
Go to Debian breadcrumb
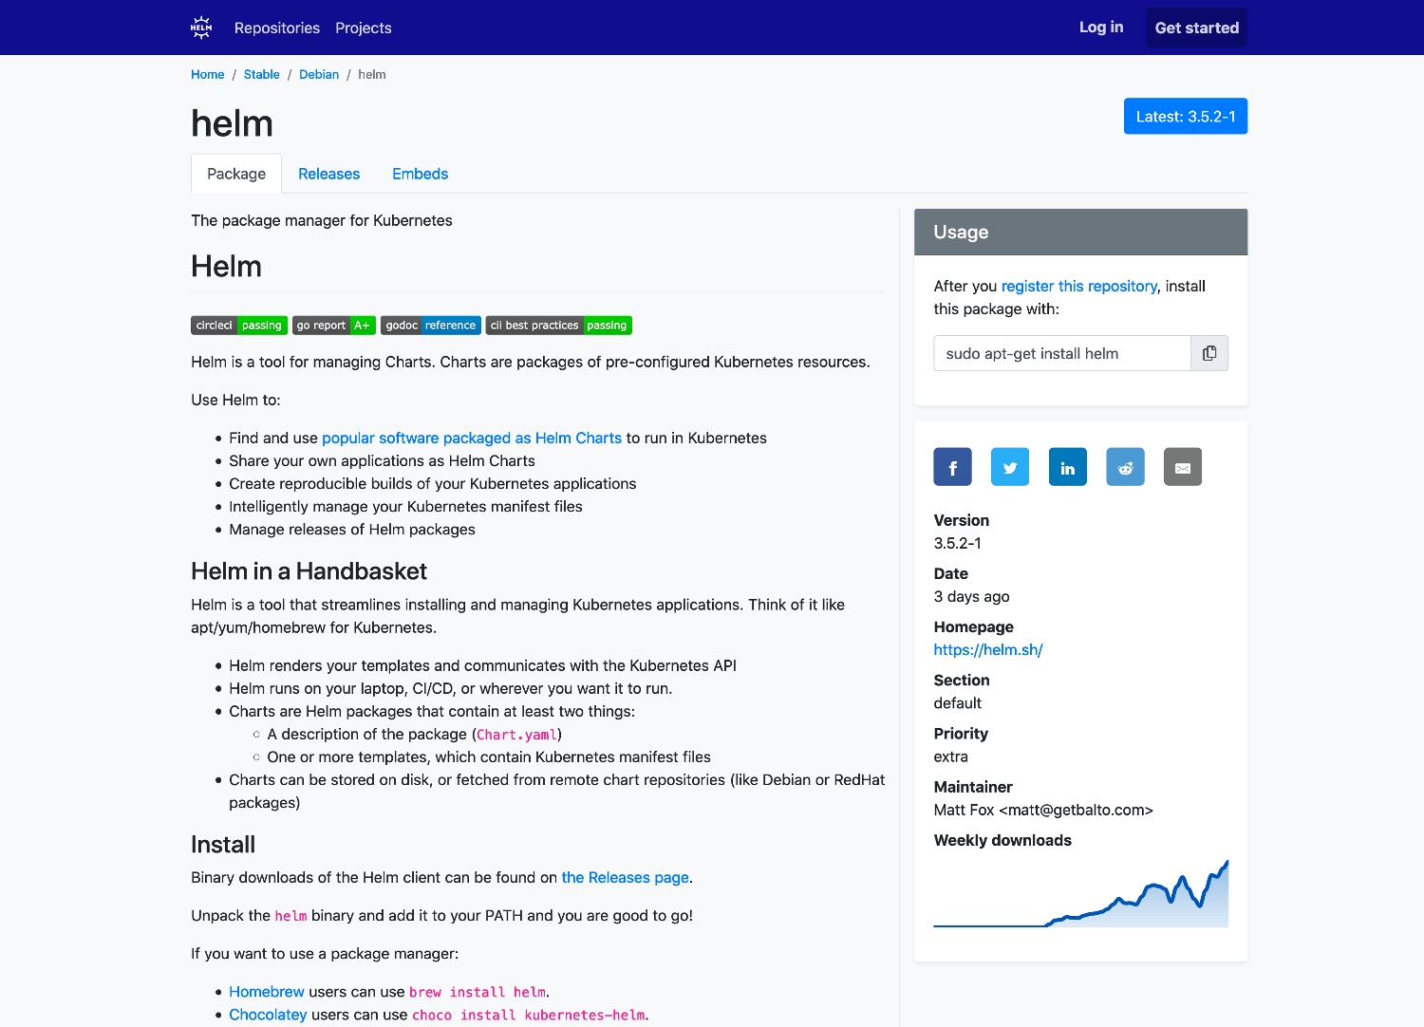click(x=319, y=74)
